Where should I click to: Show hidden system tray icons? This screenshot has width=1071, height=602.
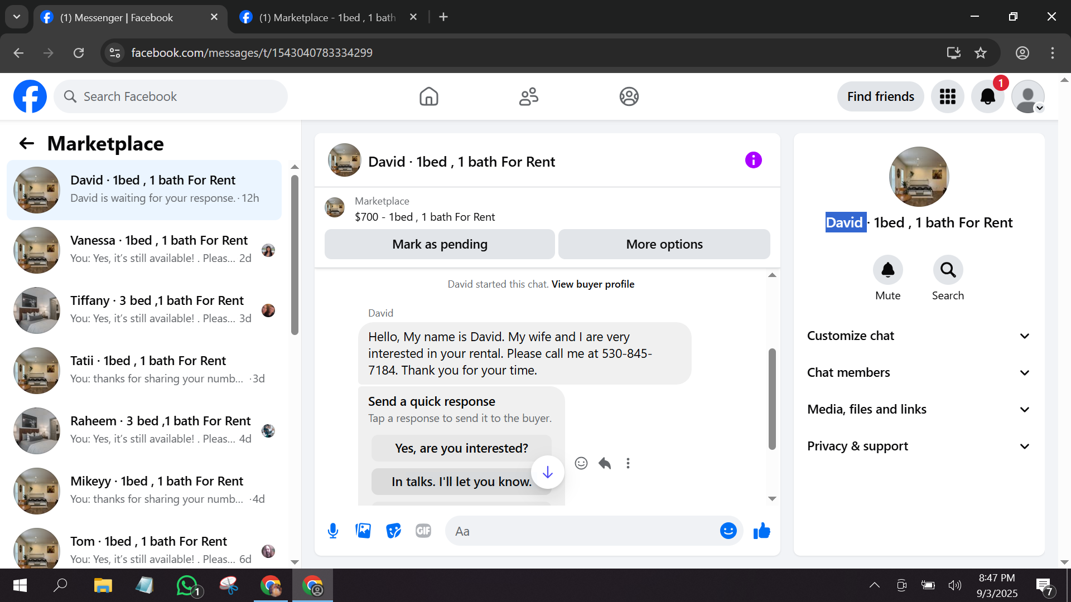(x=875, y=585)
